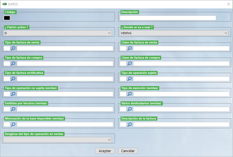Click the Cancelar button
This screenshot has width=233, height=157.
128,151
